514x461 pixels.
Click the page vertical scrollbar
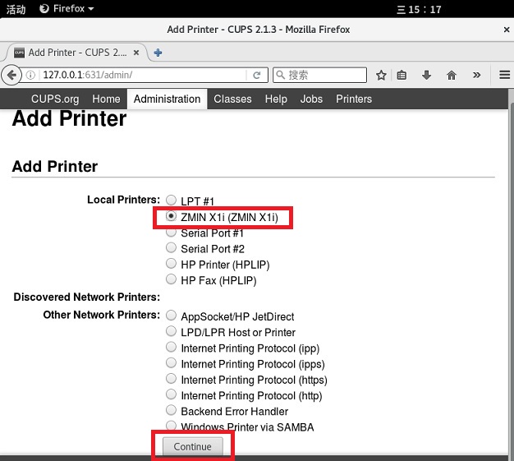pos(511,279)
